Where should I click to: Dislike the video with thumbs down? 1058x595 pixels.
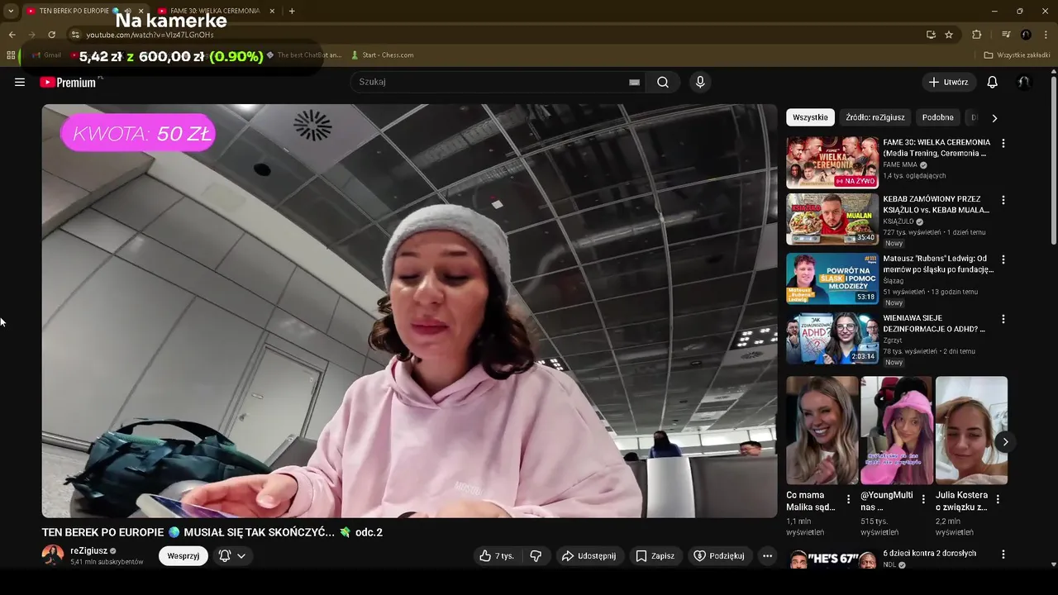coord(536,556)
